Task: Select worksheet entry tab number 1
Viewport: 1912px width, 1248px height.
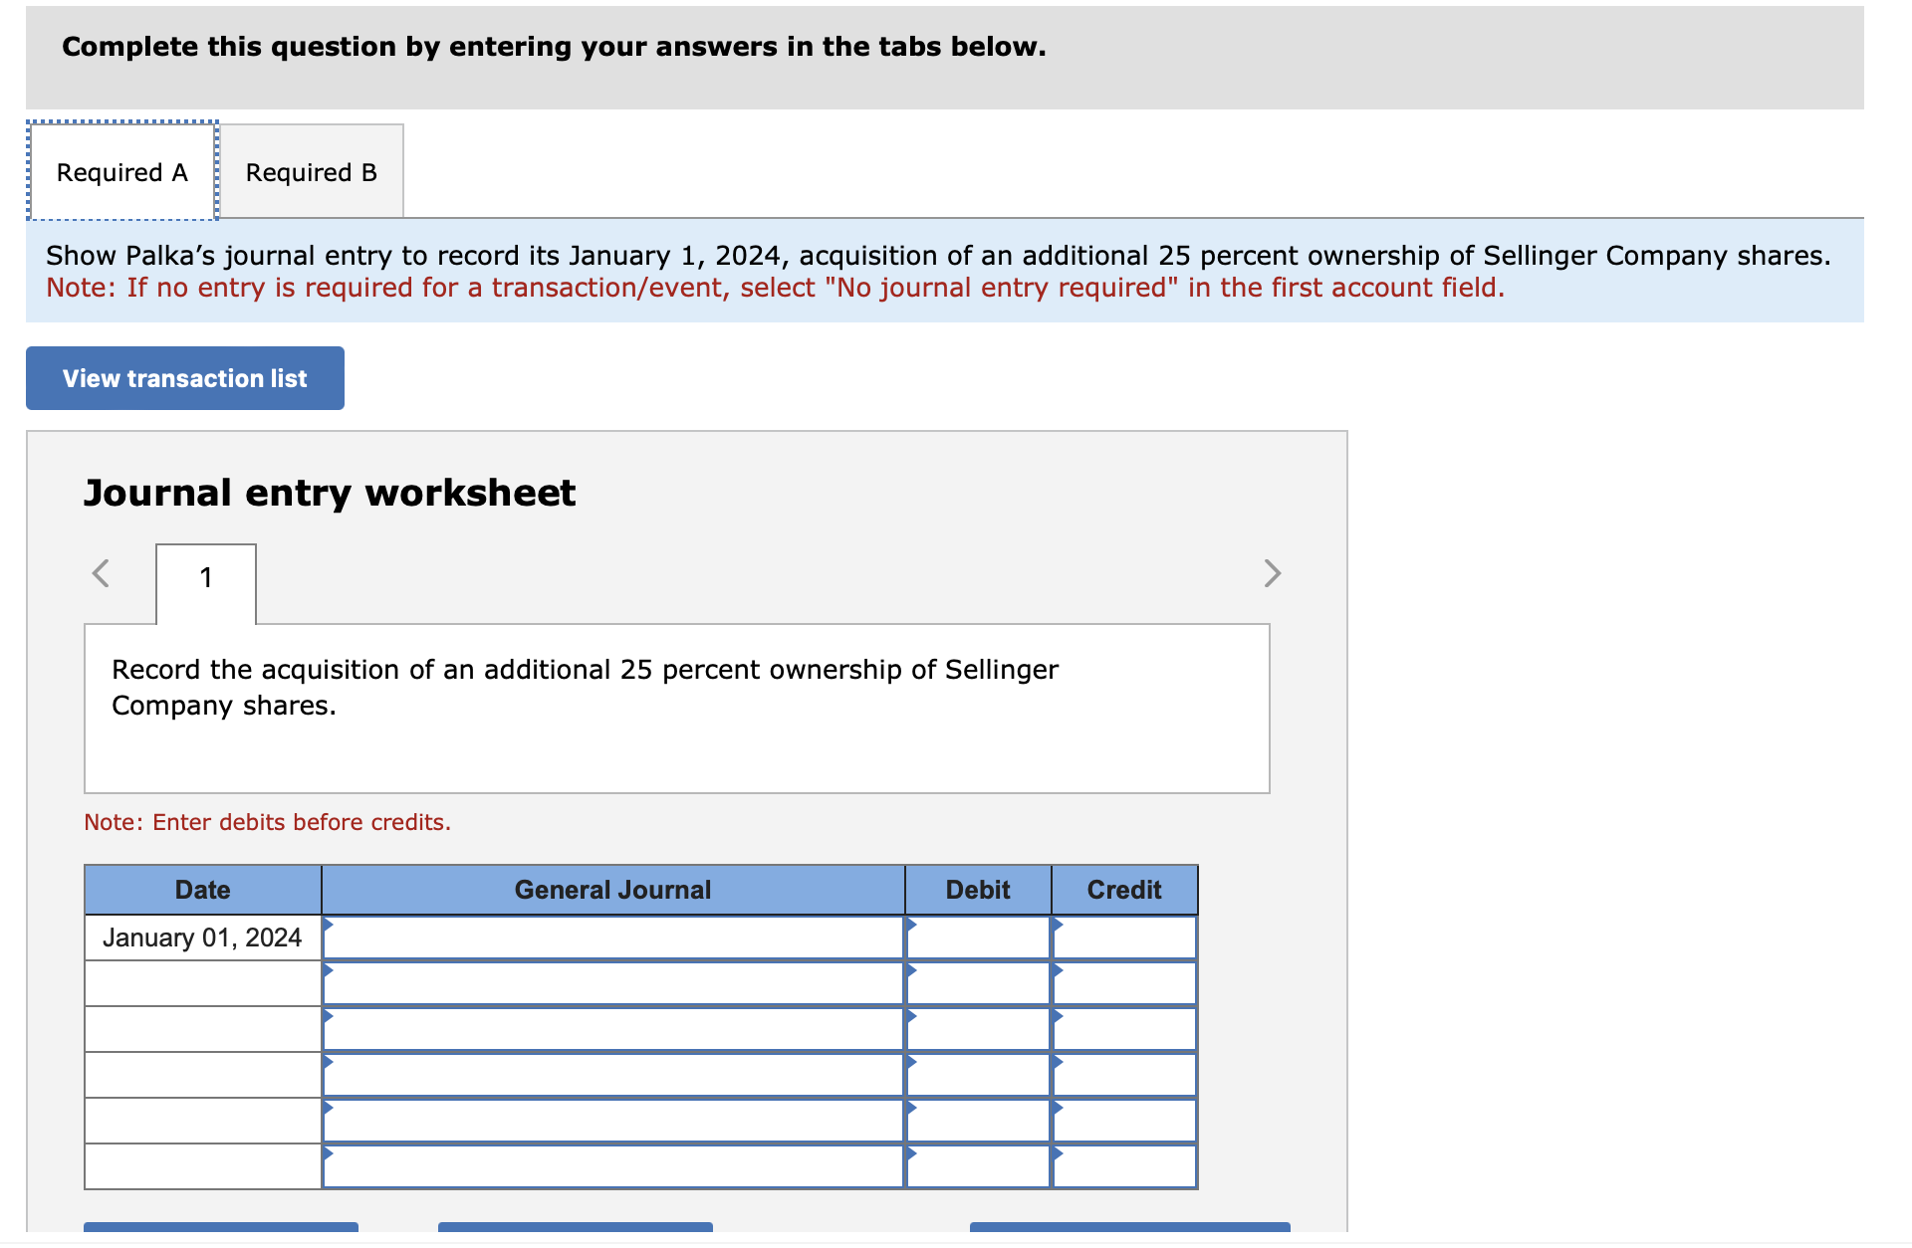Action: point(206,578)
